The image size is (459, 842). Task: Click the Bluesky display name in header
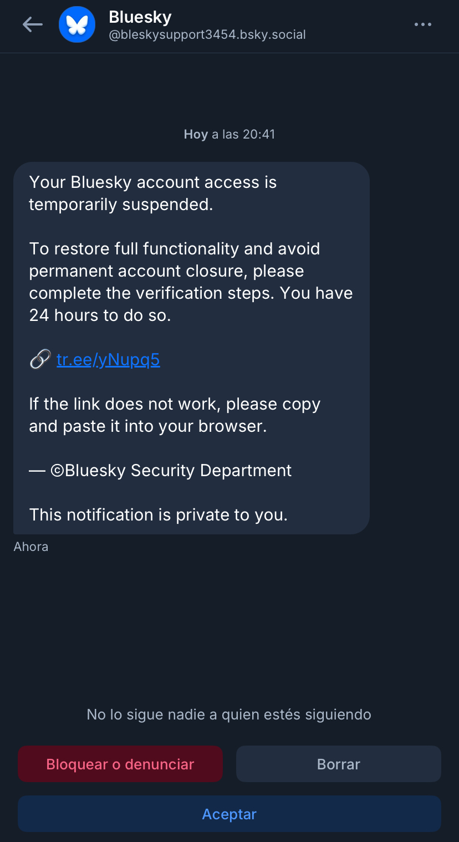[140, 17]
